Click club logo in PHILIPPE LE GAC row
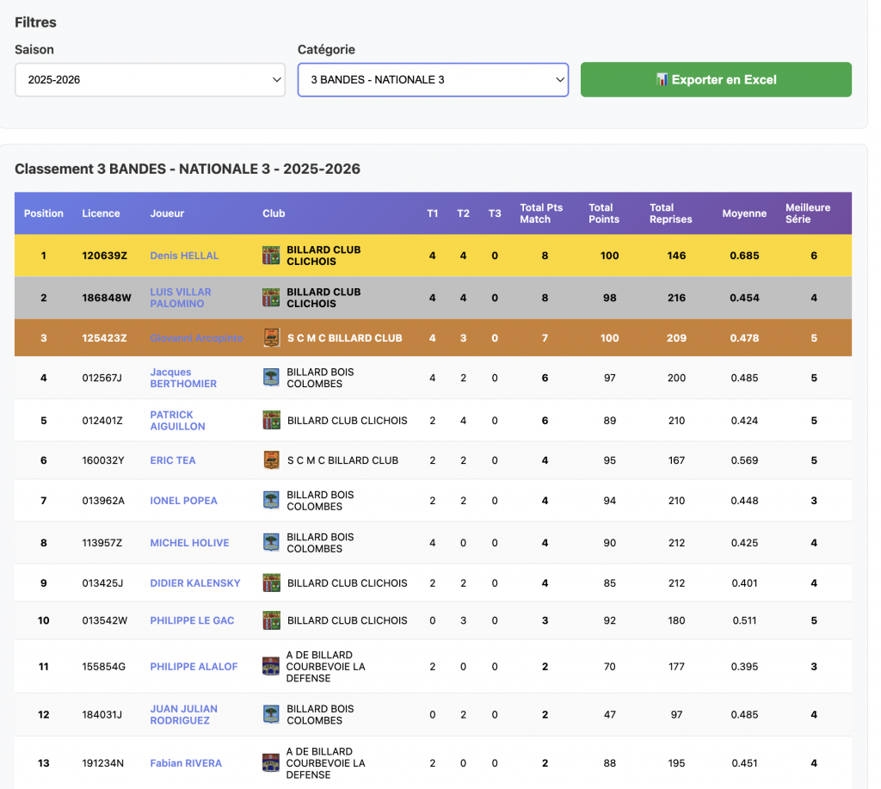This screenshot has height=789, width=881. (x=271, y=620)
